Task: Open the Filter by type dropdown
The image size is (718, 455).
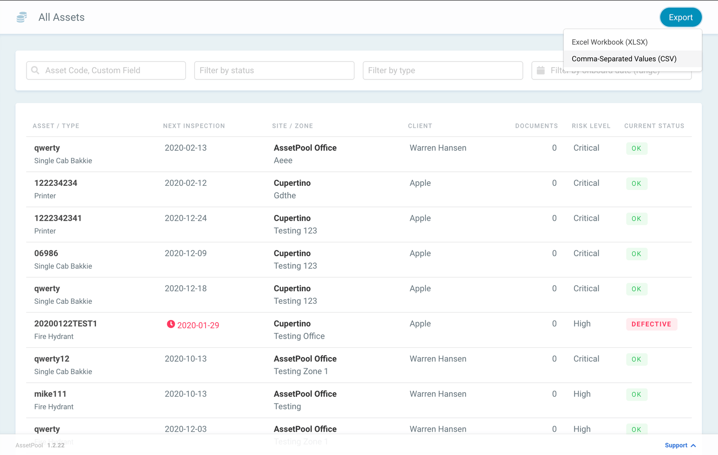Action: 443,70
